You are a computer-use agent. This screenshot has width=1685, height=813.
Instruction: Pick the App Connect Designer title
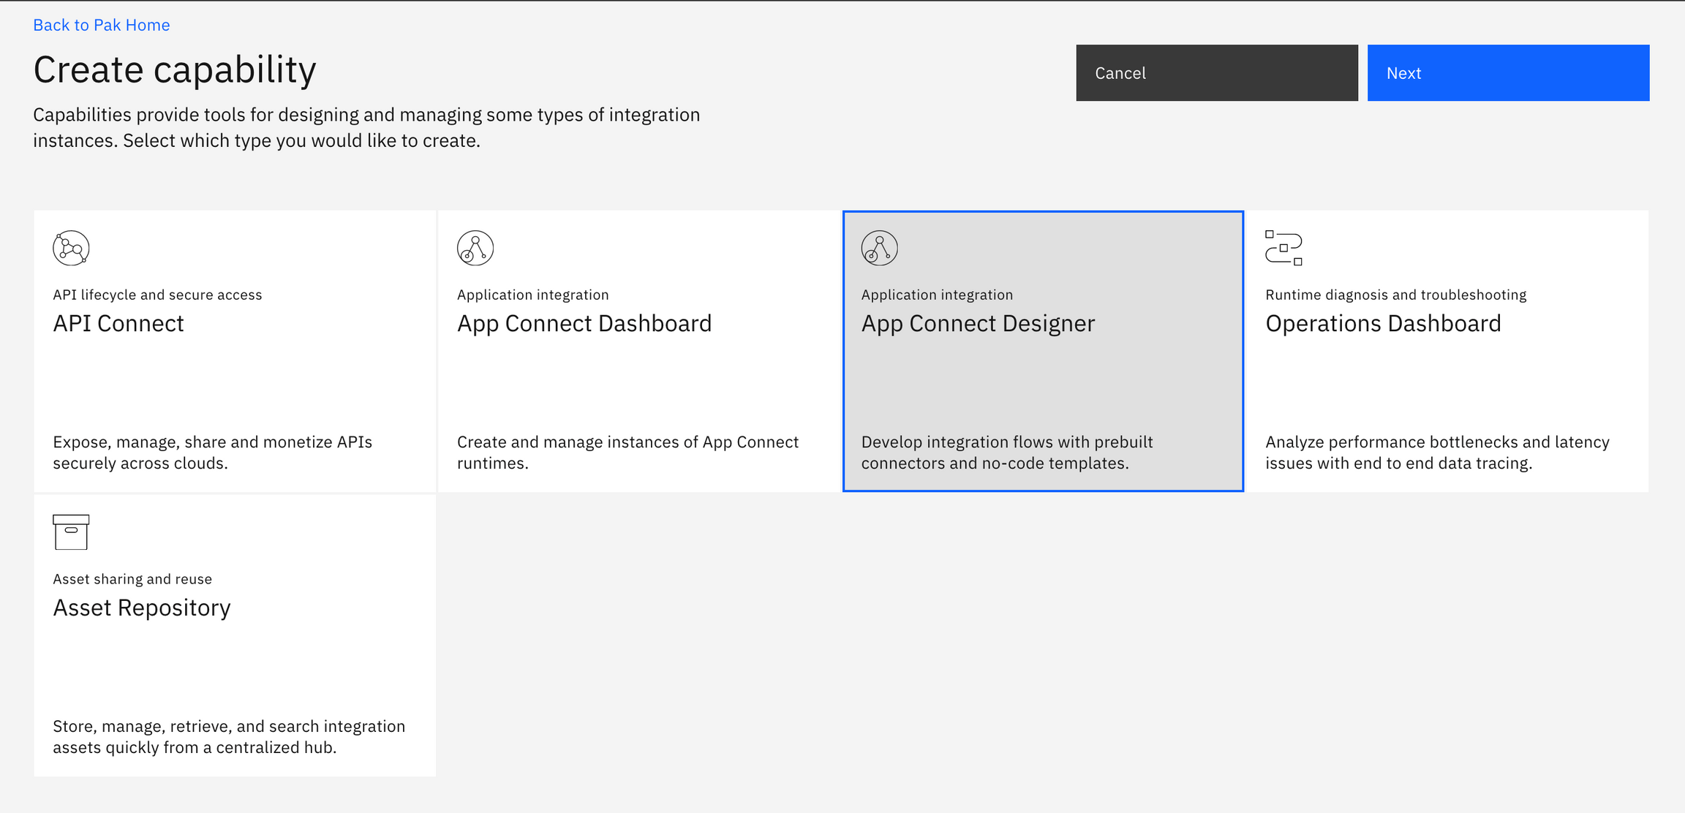[x=979, y=323]
